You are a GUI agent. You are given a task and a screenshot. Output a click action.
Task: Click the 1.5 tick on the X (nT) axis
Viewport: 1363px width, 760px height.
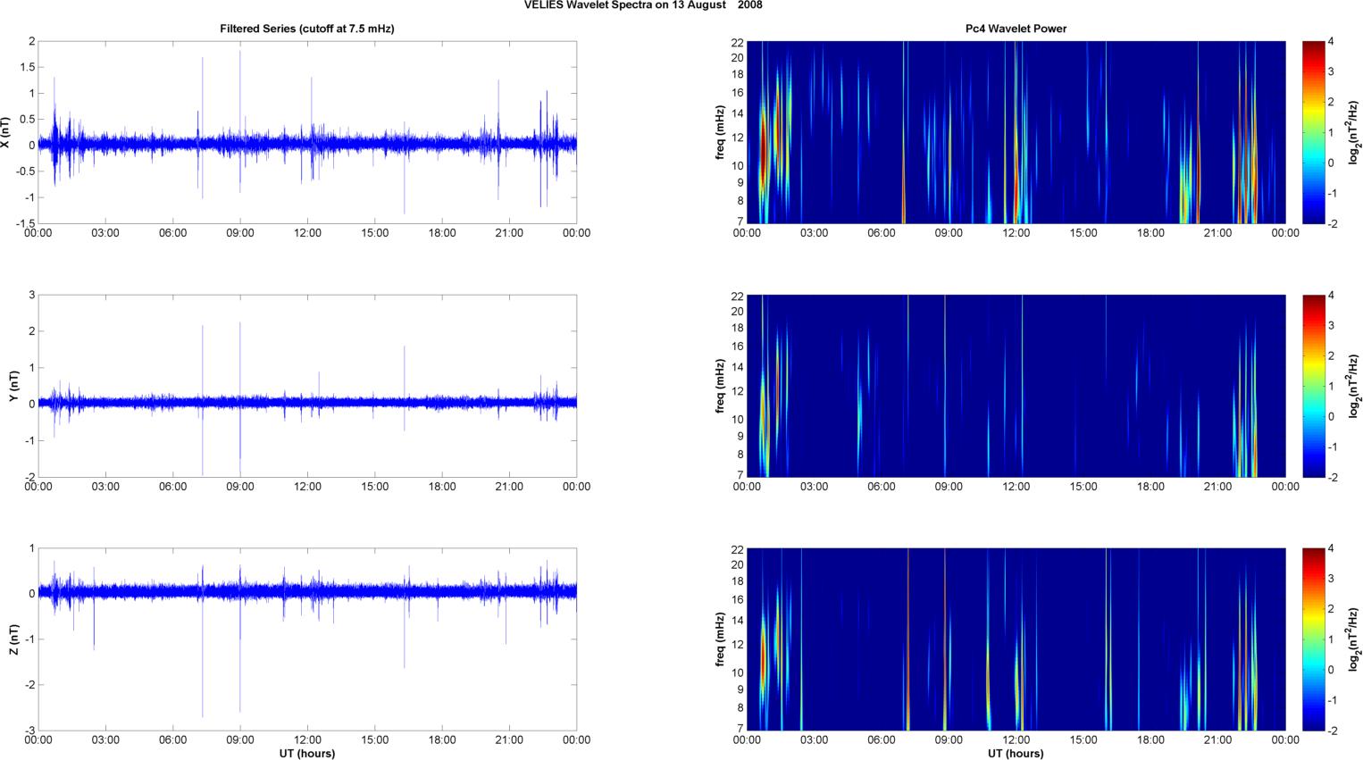click(x=26, y=67)
